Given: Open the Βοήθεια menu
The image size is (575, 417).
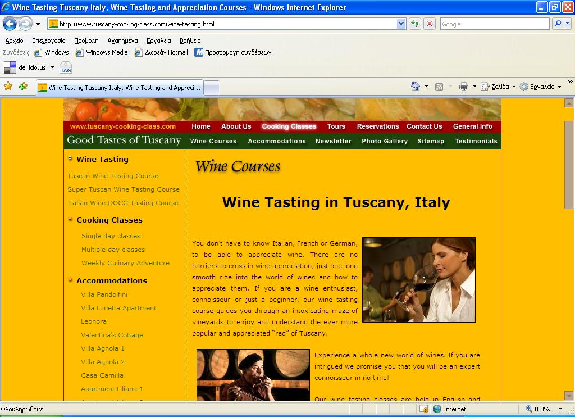Looking at the screenshot, I should pos(190,40).
